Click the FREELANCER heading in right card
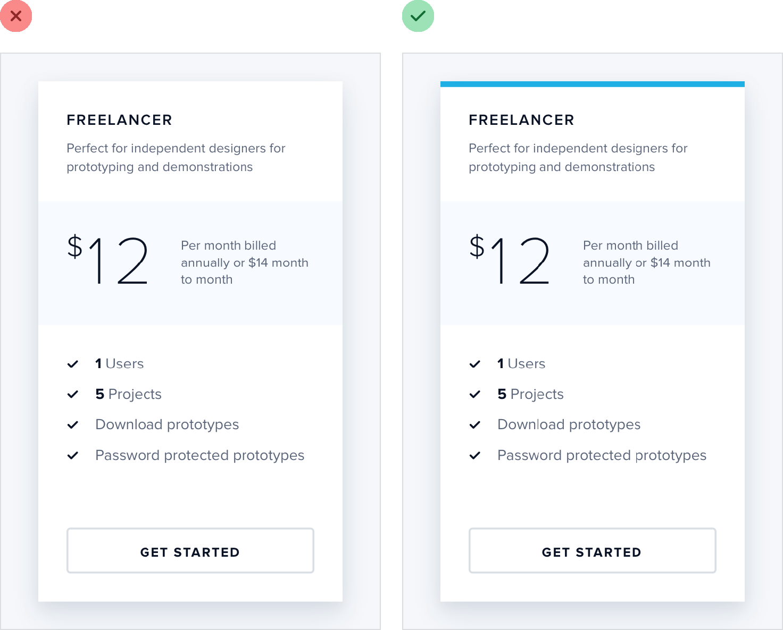Image resolution: width=783 pixels, height=630 pixels. [x=521, y=120]
